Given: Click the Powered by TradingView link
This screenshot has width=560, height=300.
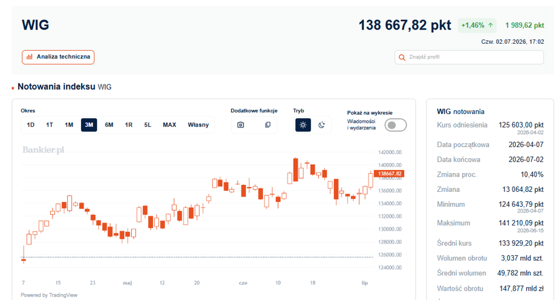Looking at the screenshot, I should [49, 295].
